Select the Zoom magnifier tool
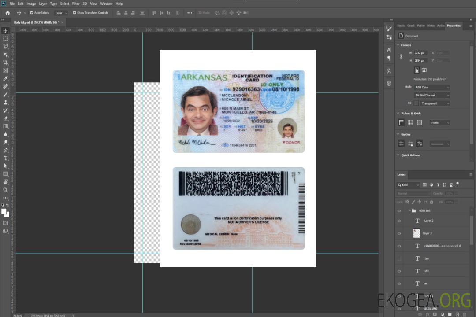 (6, 190)
